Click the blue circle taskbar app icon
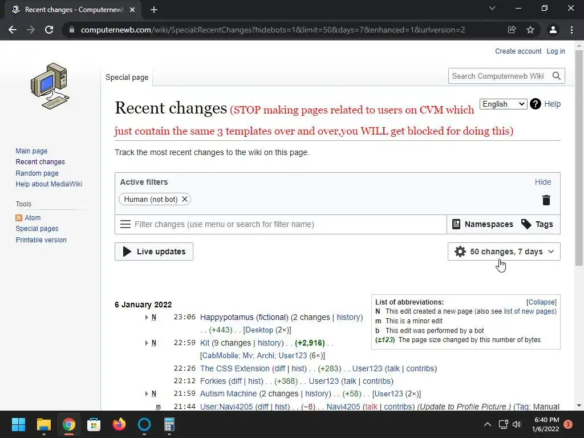Image resolution: width=584 pixels, height=438 pixels. (x=144, y=424)
